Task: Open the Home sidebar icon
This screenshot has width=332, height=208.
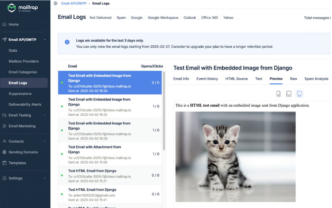Action: pos(5,24)
